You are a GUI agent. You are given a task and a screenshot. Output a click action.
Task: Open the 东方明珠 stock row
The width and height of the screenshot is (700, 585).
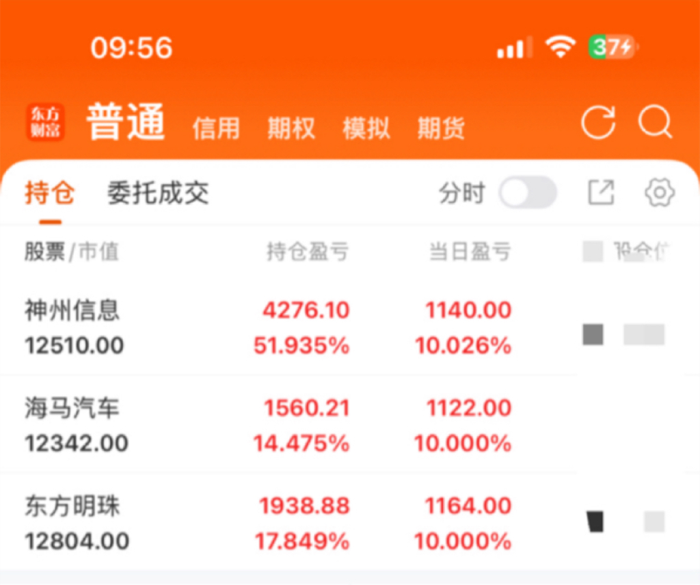coord(350,523)
